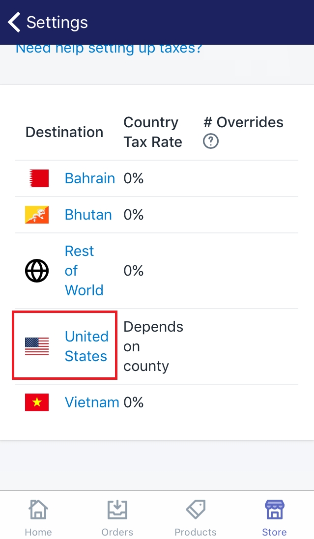Screen dimensions: 314x539
Task: Click the Need help setting up taxes link
Action: pos(109,49)
